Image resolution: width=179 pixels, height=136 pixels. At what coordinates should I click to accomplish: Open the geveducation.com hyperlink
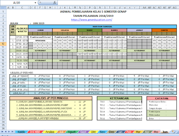(x=92, y=20)
